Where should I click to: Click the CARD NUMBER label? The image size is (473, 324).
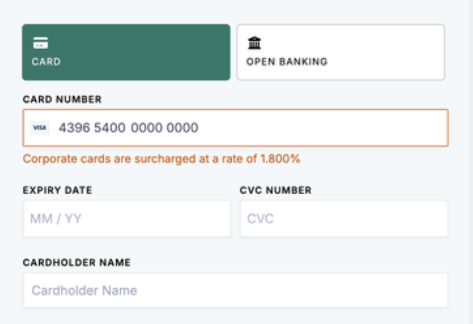click(x=62, y=99)
